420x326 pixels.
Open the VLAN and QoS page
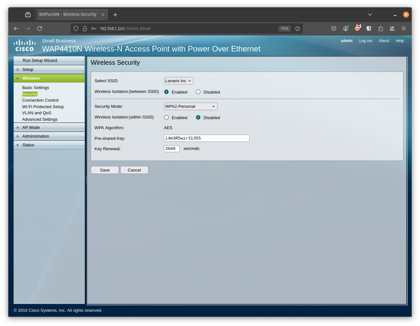pyautogui.click(x=37, y=113)
